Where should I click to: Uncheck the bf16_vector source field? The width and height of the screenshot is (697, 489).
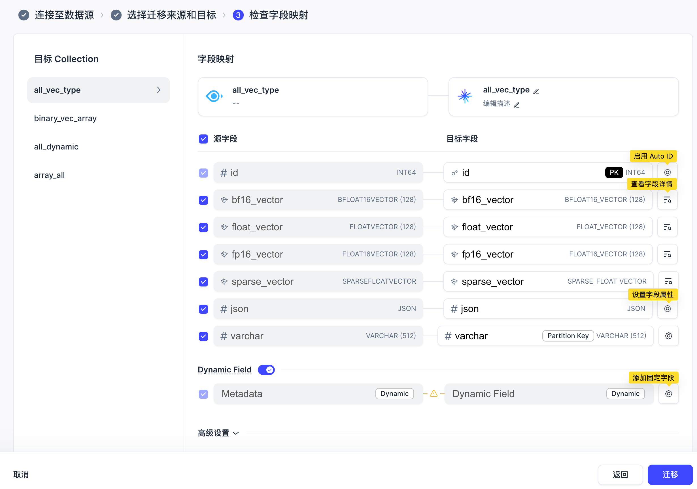203,200
